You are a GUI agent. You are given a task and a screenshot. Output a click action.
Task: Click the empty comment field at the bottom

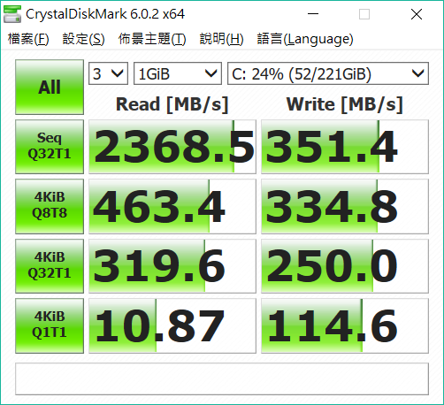[222, 378]
